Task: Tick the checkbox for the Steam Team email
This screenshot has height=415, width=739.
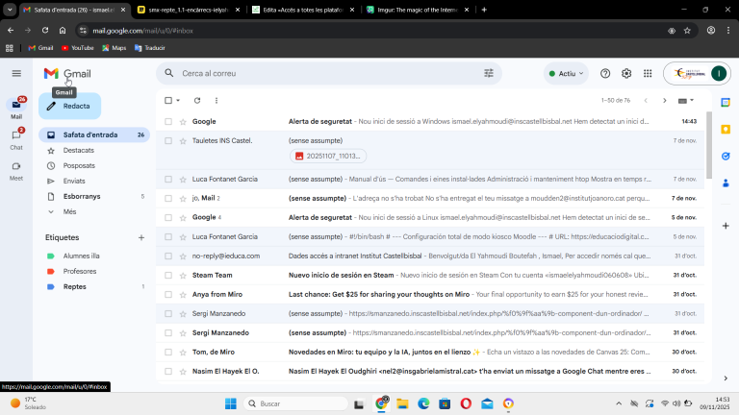Action: pyautogui.click(x=168, y=275)
